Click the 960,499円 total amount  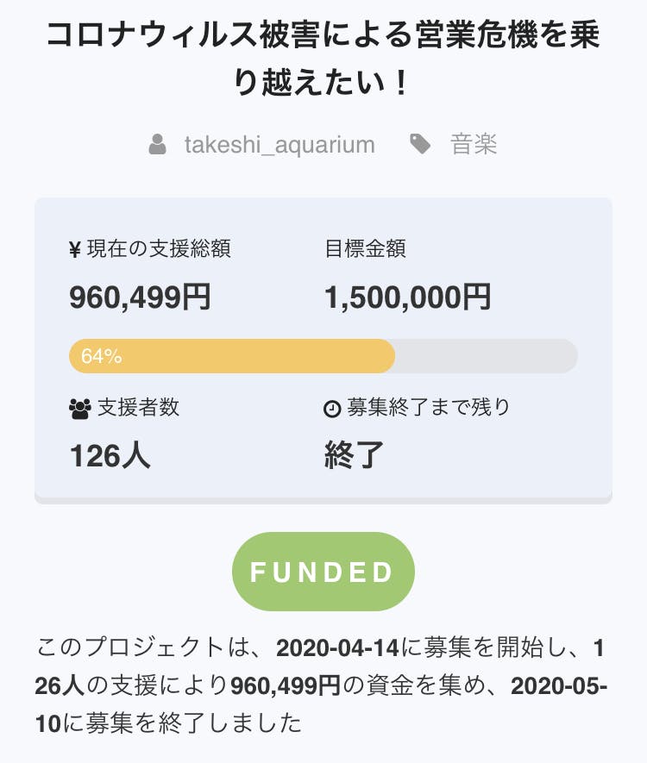tap(140, 297)
